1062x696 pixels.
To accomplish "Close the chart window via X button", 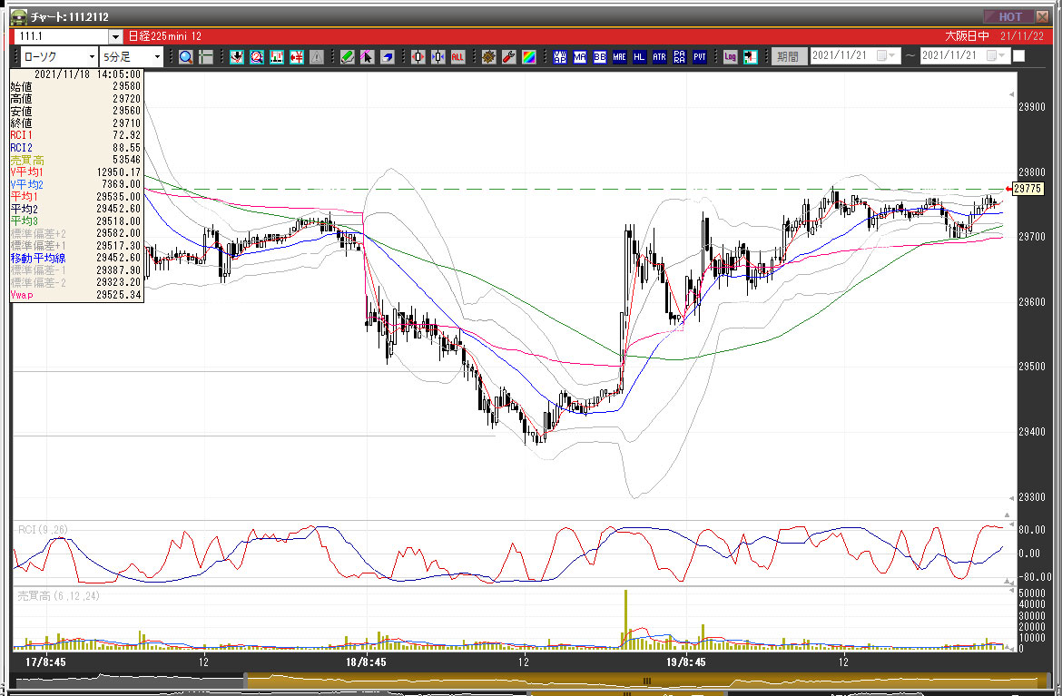I will click(1042, 16).
